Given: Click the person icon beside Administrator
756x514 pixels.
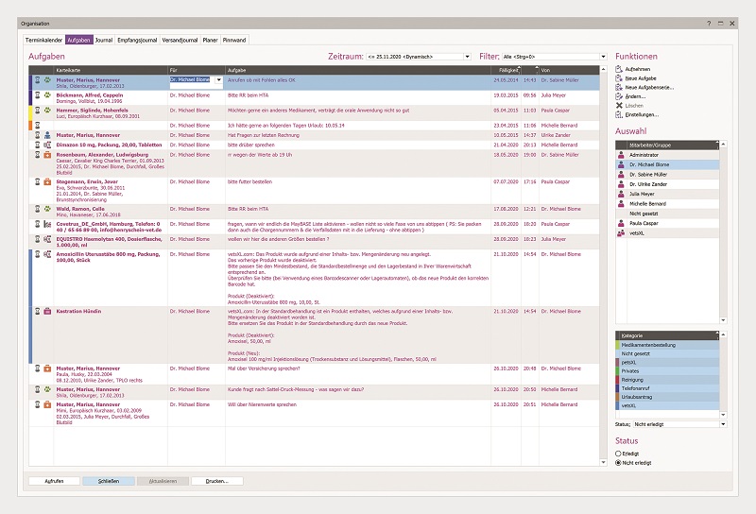Looking at the screenshot, I should (x=621, y=154).
